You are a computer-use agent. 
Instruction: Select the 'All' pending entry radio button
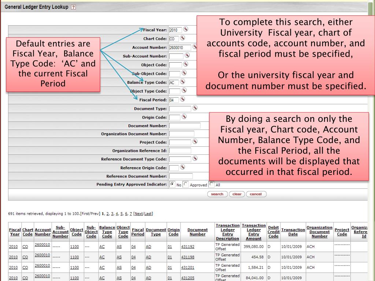point(211,184)
